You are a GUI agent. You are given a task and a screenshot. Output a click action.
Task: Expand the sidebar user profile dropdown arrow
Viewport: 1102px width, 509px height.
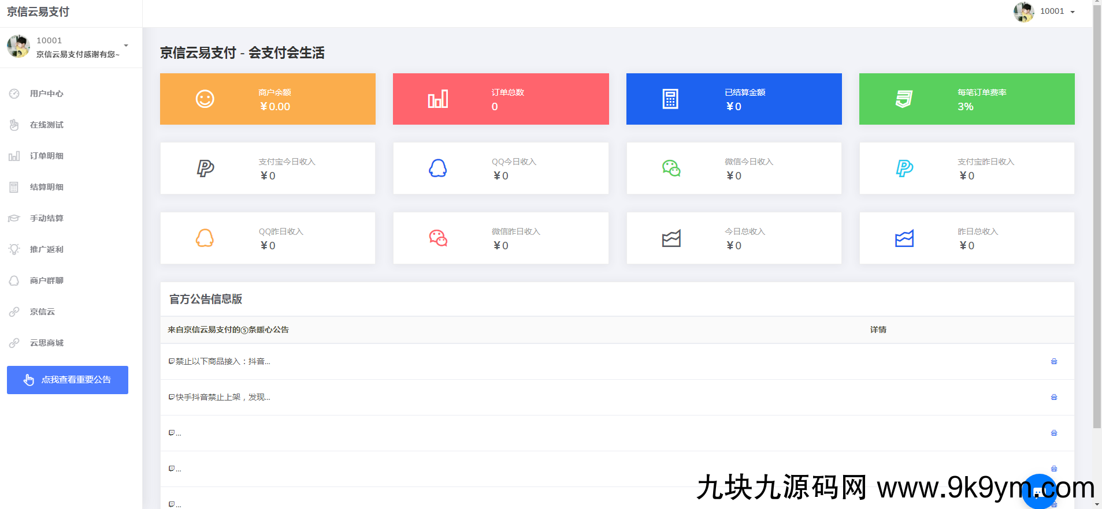(x=126, y=46)
